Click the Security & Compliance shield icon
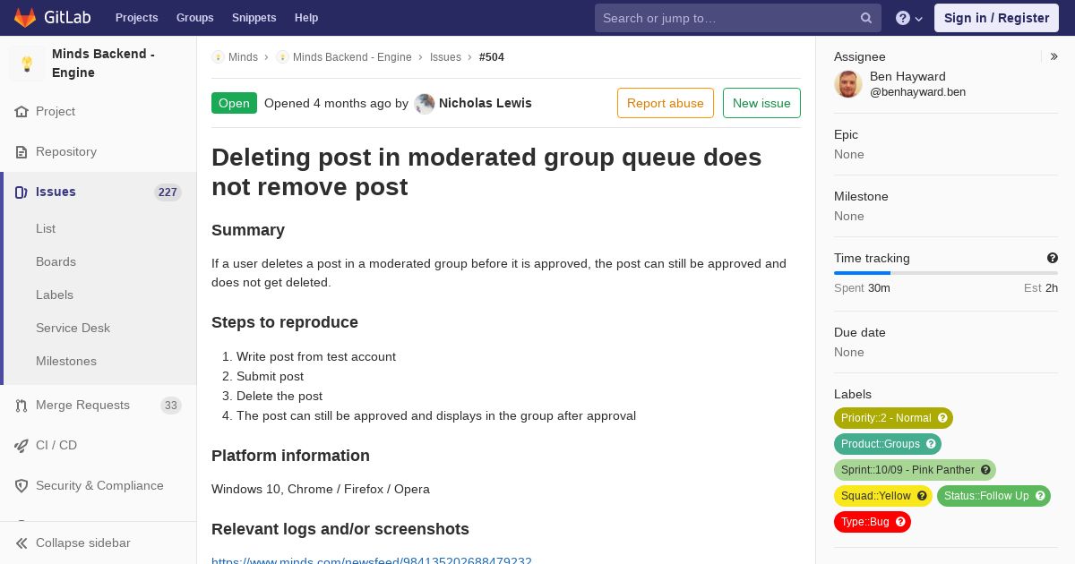Image resolution: width=1075 pixels, height=564 pixels. click(21, 486)
